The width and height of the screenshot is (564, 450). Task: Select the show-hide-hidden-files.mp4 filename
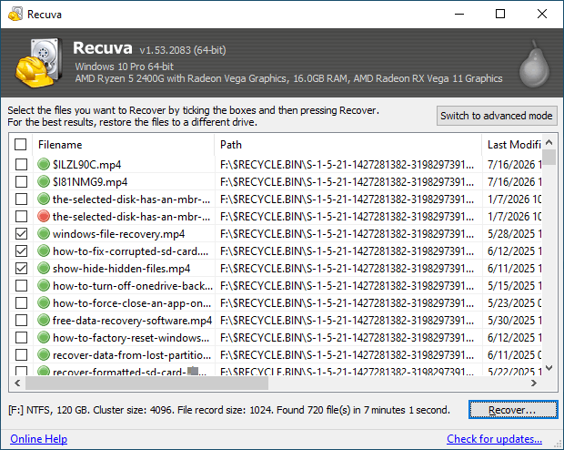[122, 269]
